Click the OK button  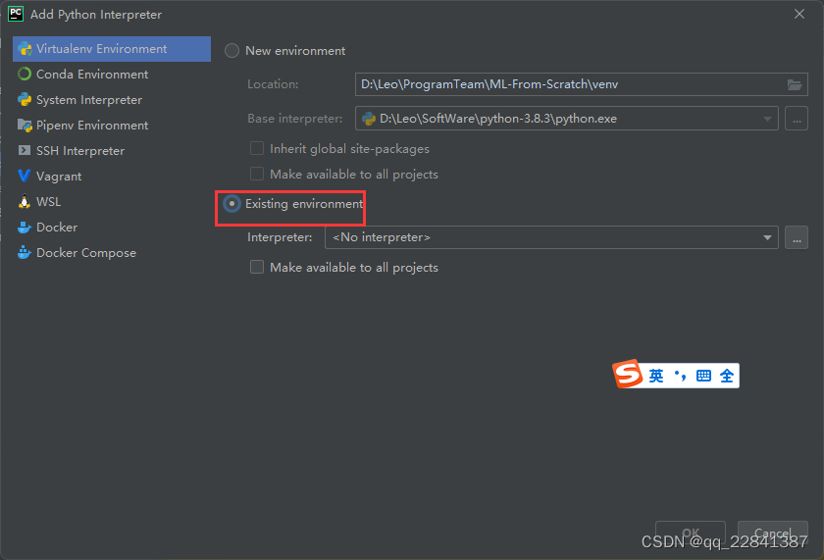690,534
